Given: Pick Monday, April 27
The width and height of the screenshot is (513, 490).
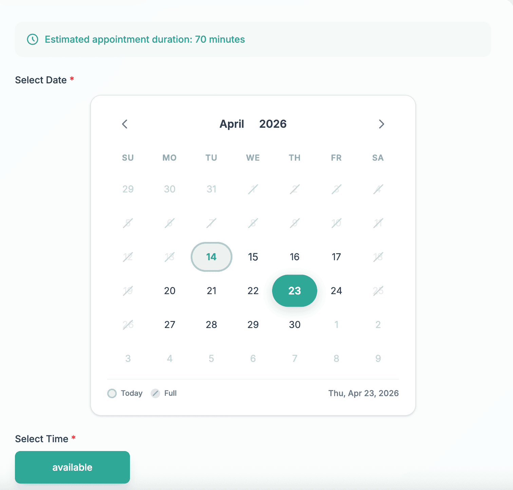Looking at the screenshot, I should pyautogui.click(x=170, y=325).
